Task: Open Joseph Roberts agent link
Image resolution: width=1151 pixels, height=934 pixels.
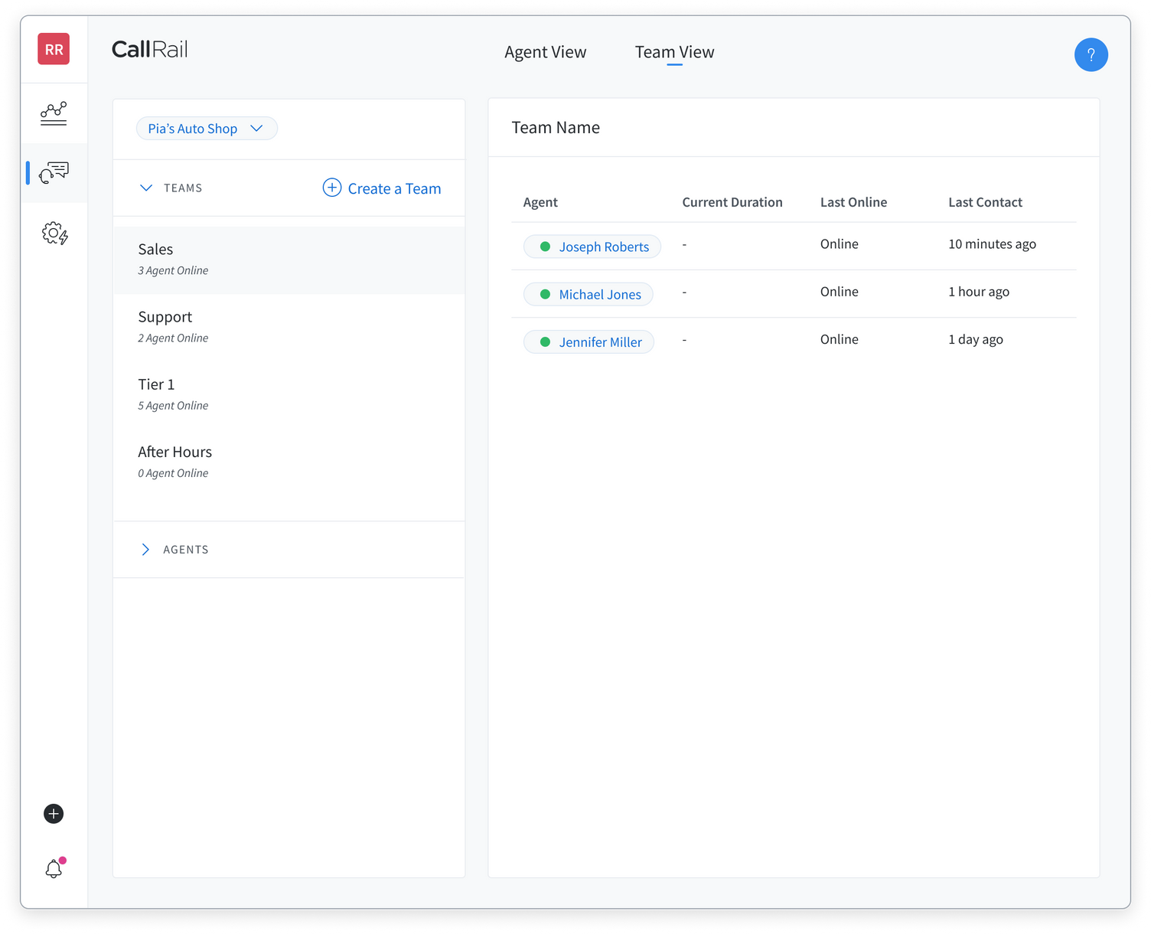Action: coord(603,247)
